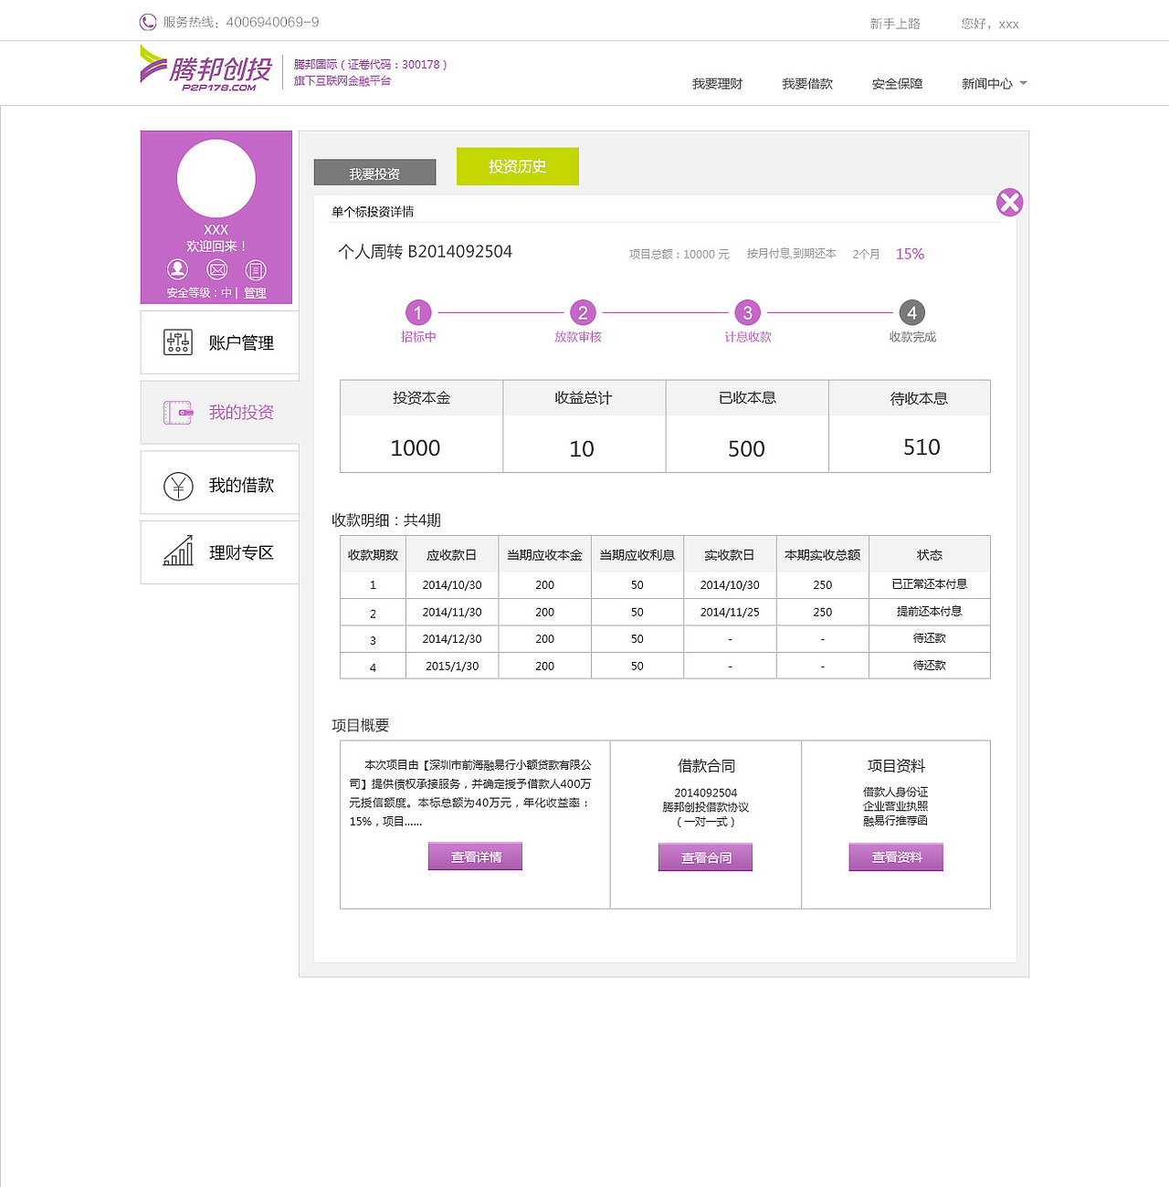This screenshot has width=1169, height=1187.
Task: Click the 我的借款 yen circle icon
Action: (178, 486)
